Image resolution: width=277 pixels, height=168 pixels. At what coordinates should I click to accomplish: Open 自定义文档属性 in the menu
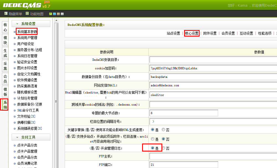point(29,74)
